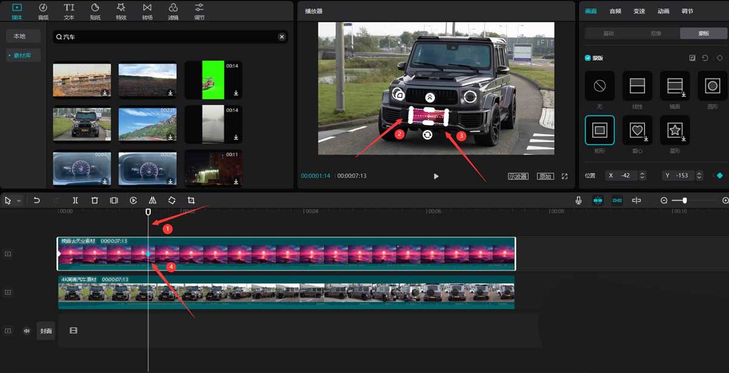The height and width of the screenshot is (373, 729).
Task: Delete the selected clip using trash icon
Action: [x=95, y=200]
